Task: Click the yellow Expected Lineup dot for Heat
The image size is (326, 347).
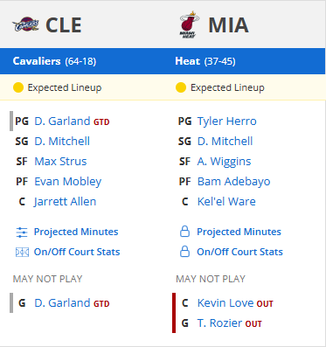Action: point(181,87)
